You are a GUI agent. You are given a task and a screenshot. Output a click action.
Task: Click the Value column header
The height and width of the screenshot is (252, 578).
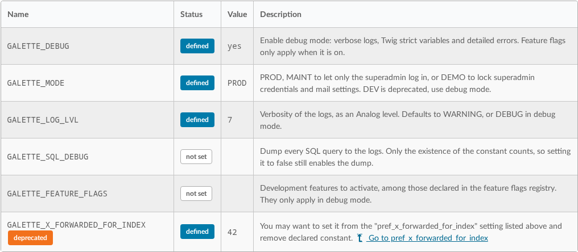click(x=237, y=14)
